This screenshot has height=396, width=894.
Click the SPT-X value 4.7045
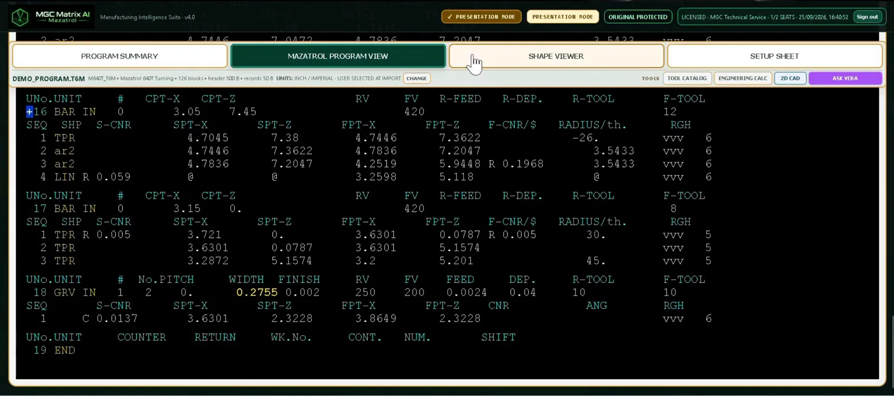(208, 138)
